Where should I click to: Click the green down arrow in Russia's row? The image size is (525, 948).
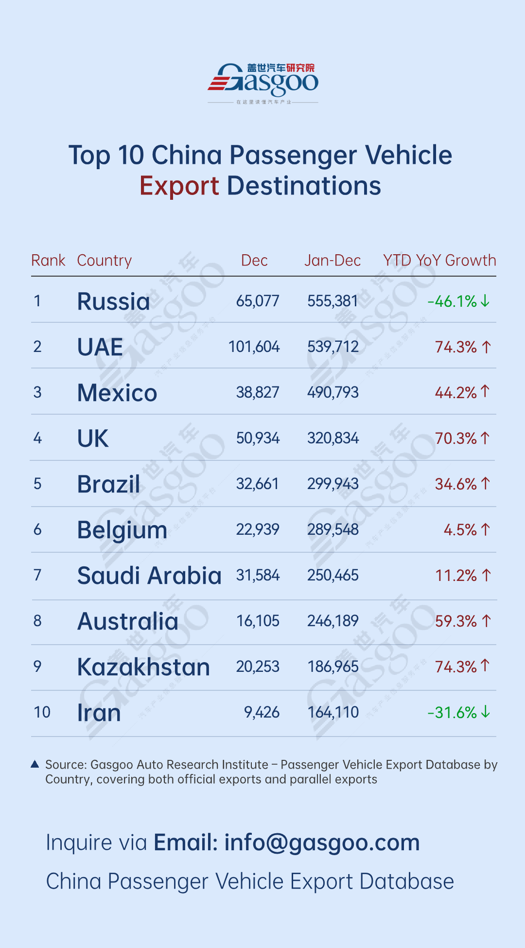tap(485, 301)
